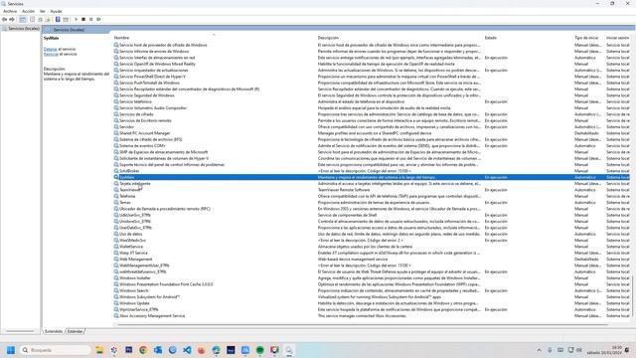Screen dimensions: 636x358
Task: Select the WalletService row
Action: click(x=371, y=247)
